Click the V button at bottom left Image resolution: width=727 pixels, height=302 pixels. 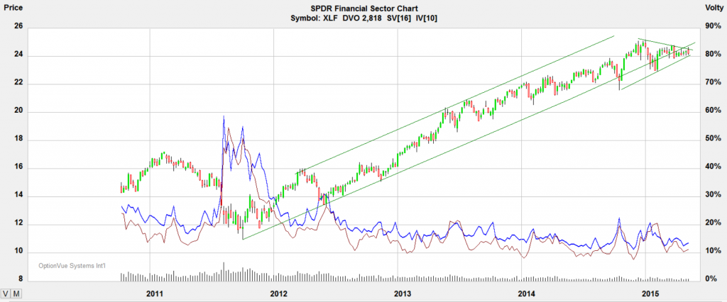[x=6, y=293]
